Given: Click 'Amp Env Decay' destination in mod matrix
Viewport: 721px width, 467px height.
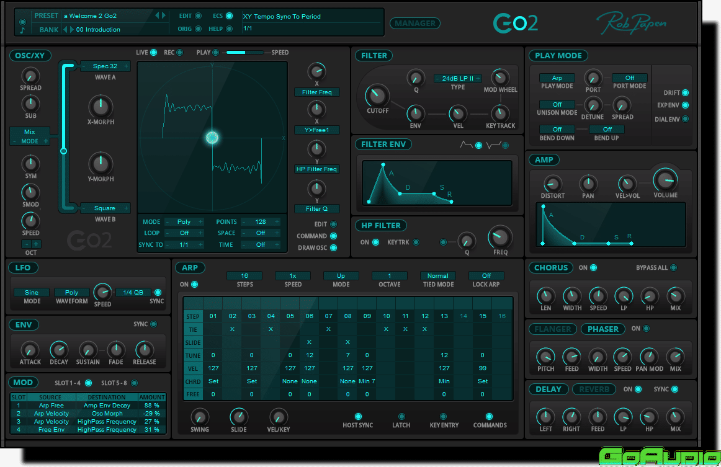Looking at the screenshot, I should coord(107,406).
